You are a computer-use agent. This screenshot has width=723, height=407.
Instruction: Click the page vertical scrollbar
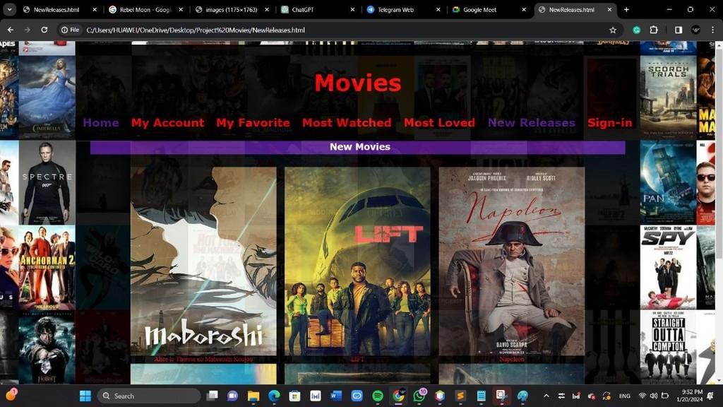[x=719, y=153]
